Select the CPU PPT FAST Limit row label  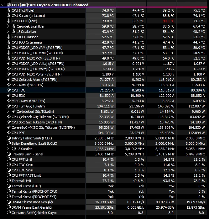coord(26,175)
